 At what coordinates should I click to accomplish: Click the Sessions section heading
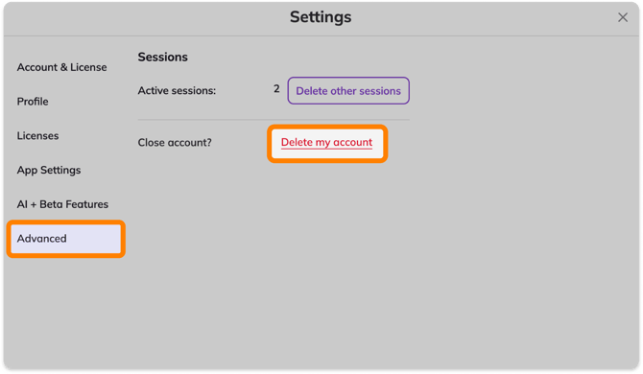[x=163, y=57]
